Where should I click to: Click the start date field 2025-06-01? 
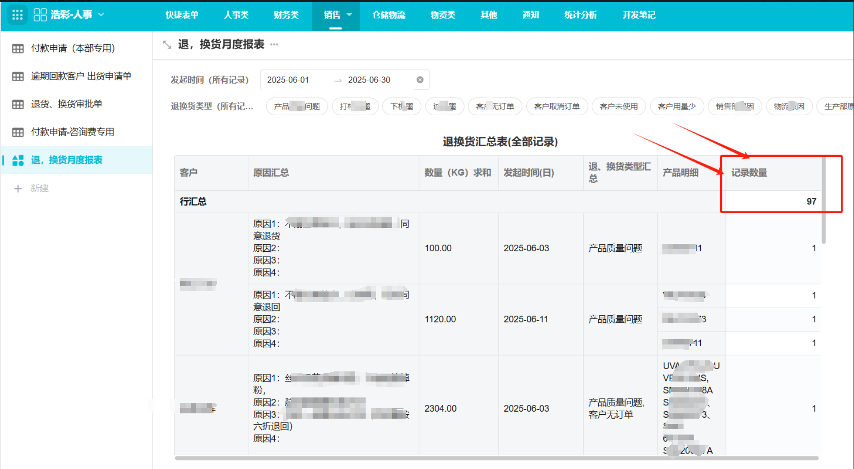288,80
